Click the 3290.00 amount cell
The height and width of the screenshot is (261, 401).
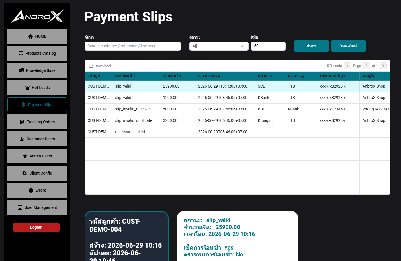click(x=178, y=120)
